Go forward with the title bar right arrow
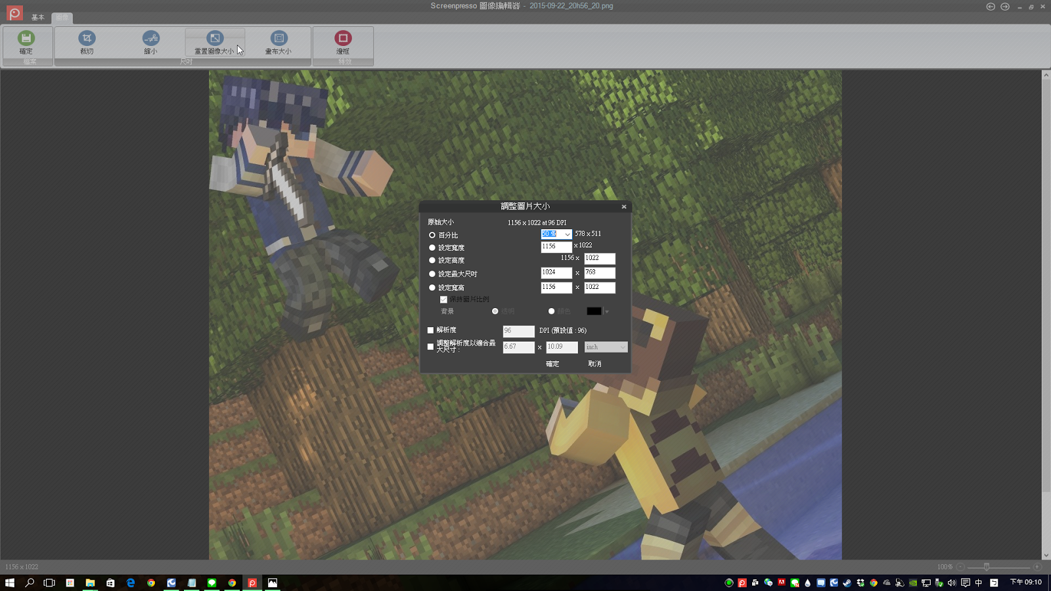The height and width of the screenshot is (591, 1051). 1005,7
